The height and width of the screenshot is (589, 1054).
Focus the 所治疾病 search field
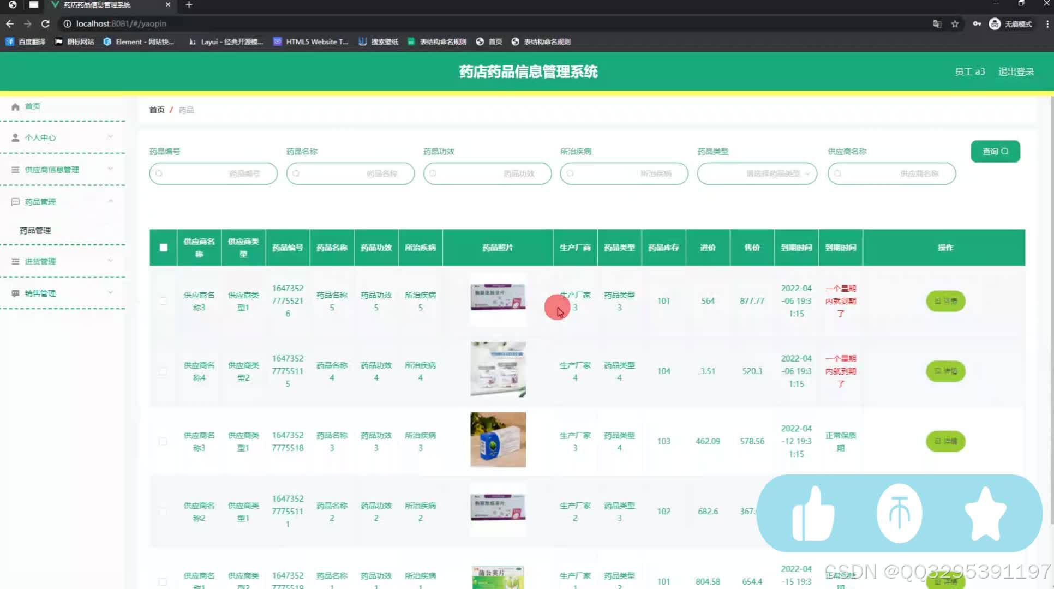(624, 173)
